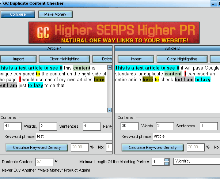Image resolution: width=220 pixels, height=180 pixels.
Task: Click highlighted word 'here' in Article 2
Action: click(x=148, y=80)
